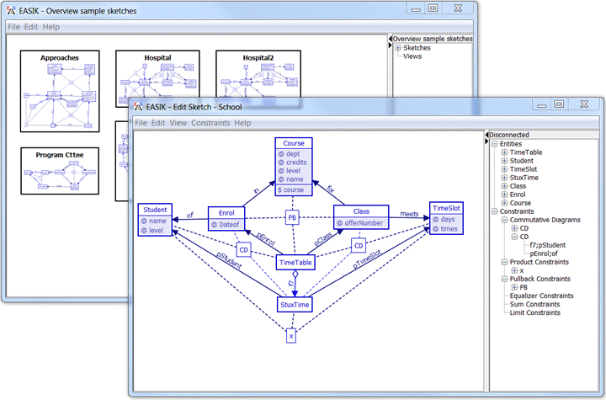Select the x product constraint node
The image size is (606, 400).
[291, 336]
